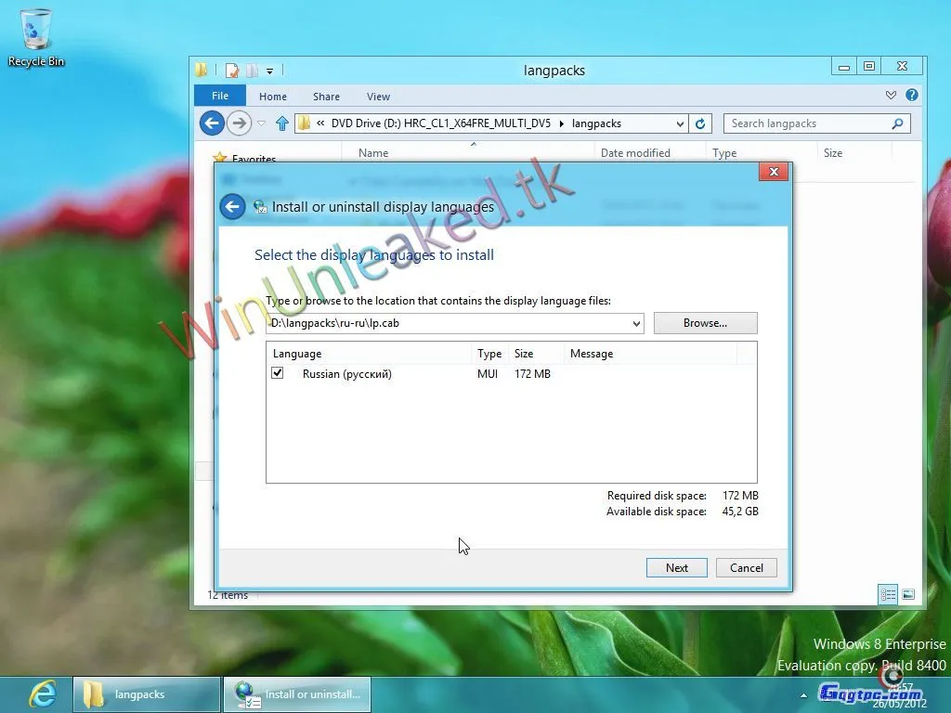Click the wizard back arrow in the dialog
Viewport: 951px width, 713px height.
[x=232, y=207]
